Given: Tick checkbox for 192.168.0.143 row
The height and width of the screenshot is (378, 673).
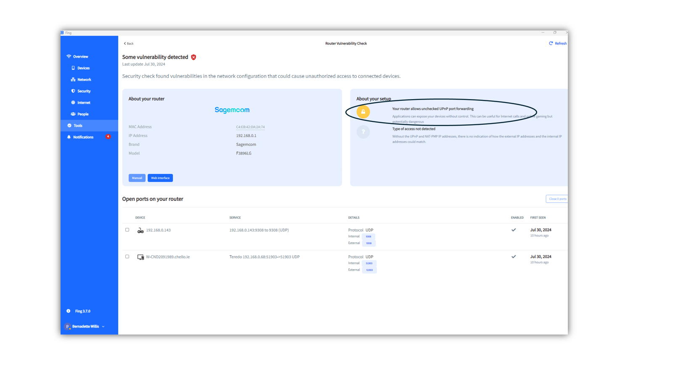Looking at the screenshot, I should pos(127,230).
